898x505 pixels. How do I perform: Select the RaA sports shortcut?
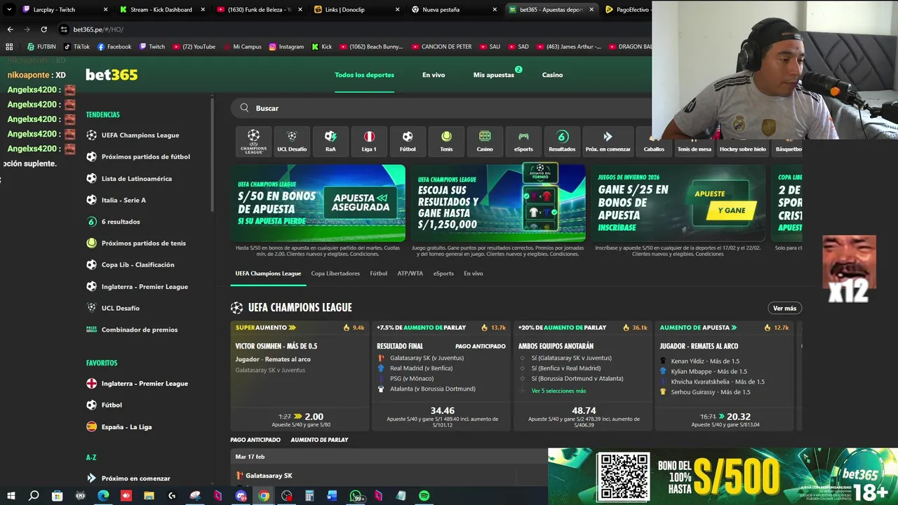[x=330, y=141]
